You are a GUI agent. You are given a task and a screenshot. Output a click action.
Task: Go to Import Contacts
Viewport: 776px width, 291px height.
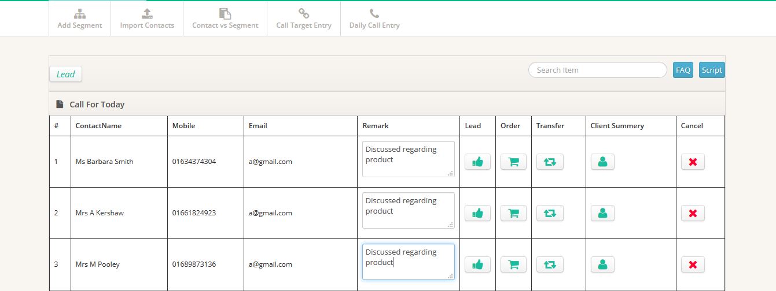[x=147, y=19]
